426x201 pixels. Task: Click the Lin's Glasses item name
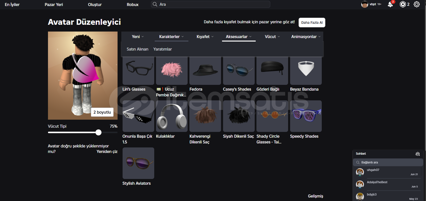(134, 89)
